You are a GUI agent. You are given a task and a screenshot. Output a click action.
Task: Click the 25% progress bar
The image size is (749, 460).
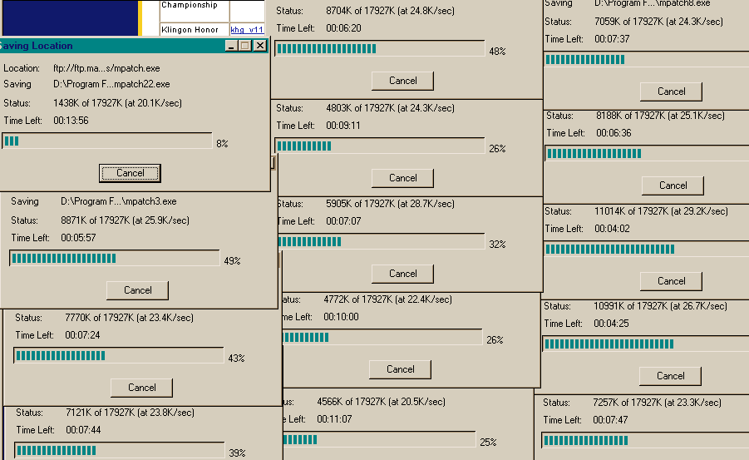[379, 439]
